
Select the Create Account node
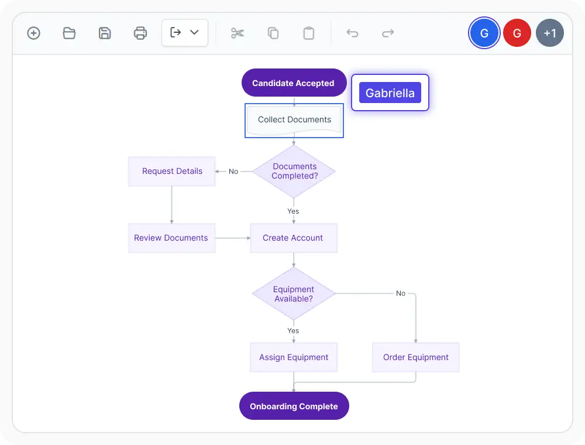pos(294,238)
